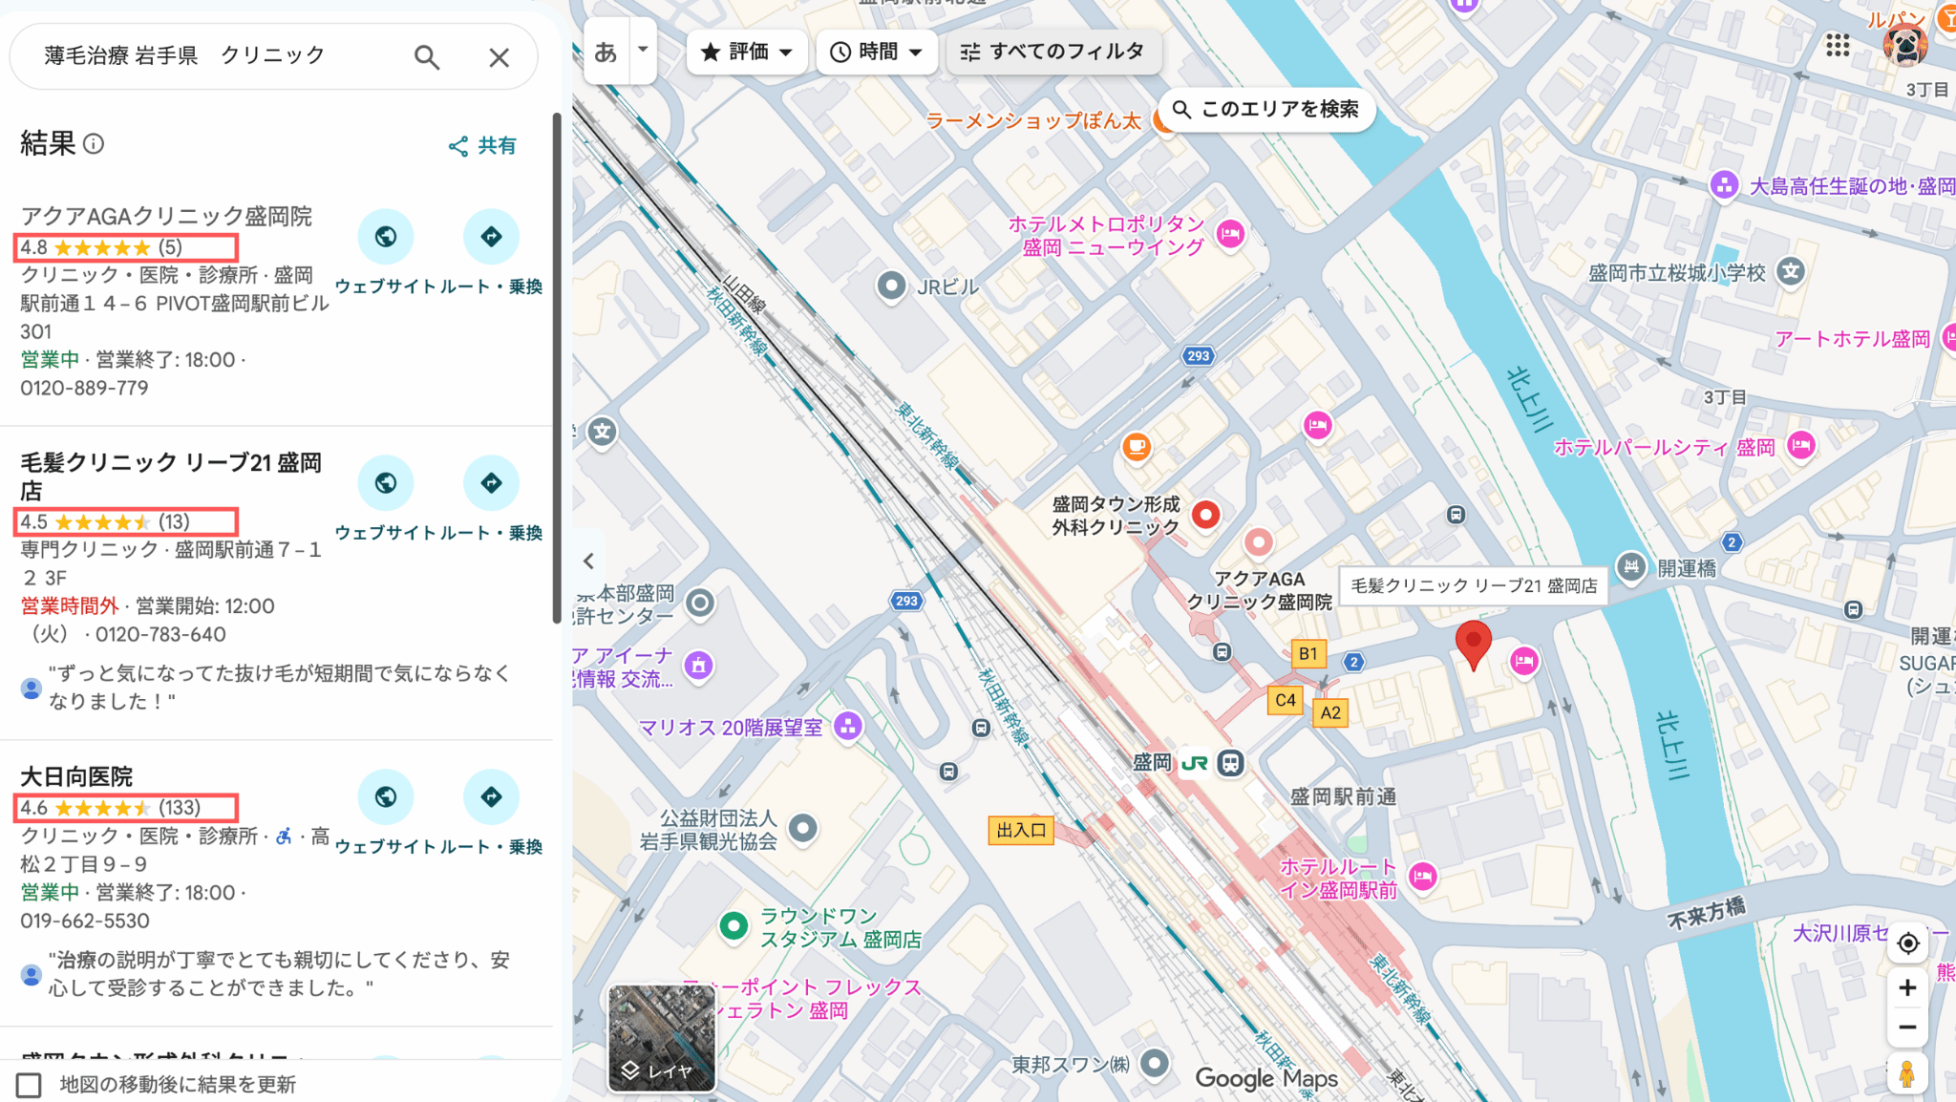Click the 開運橋 bridge marker
The image size is (1956, 1102).
[x=1631, y=566]
